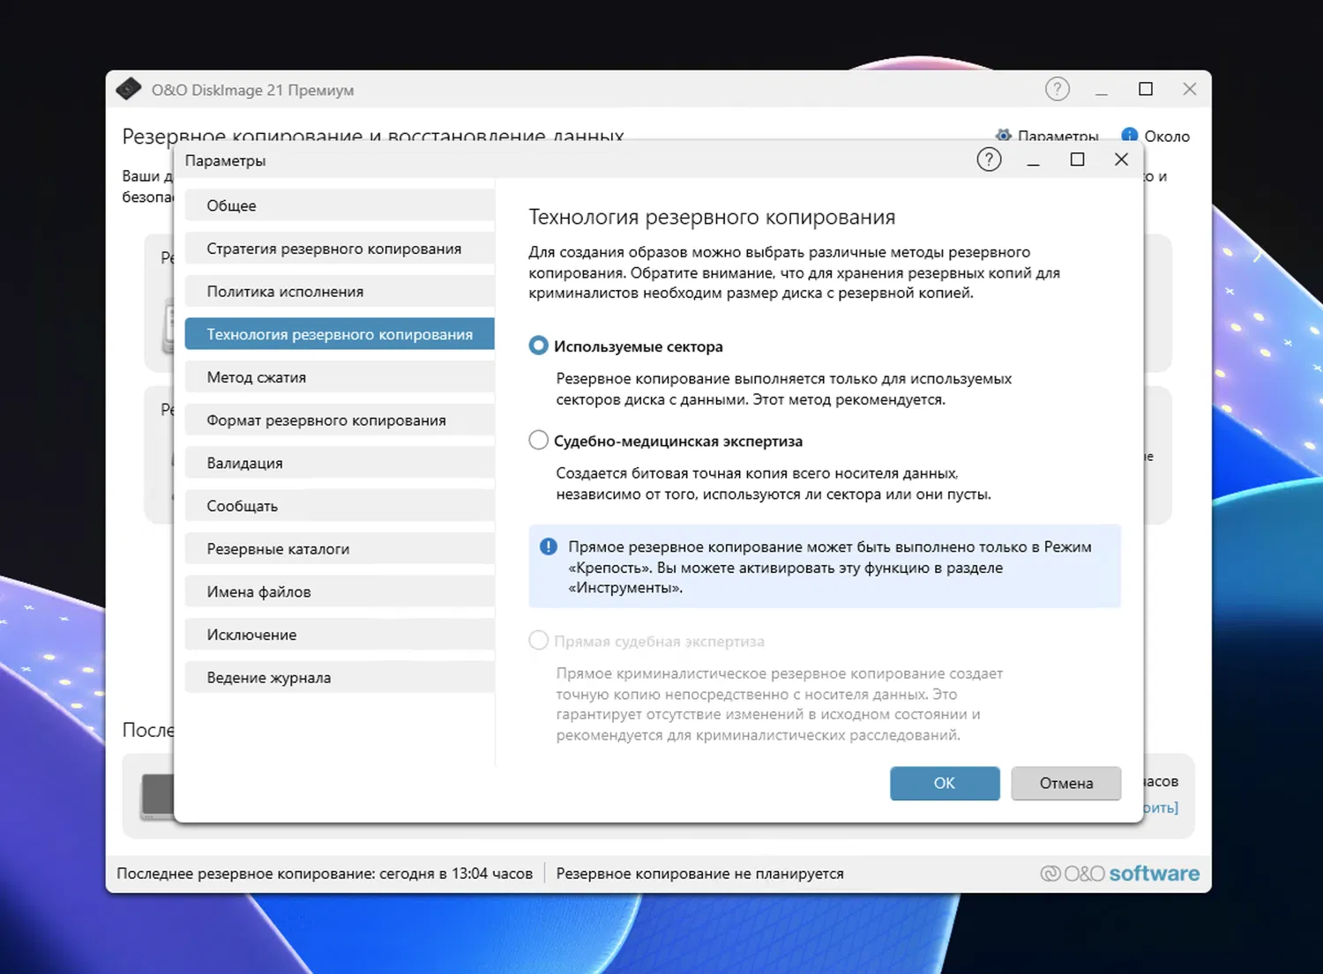
Task: Click the Параметры dialog title text
Action: (225, 160)
